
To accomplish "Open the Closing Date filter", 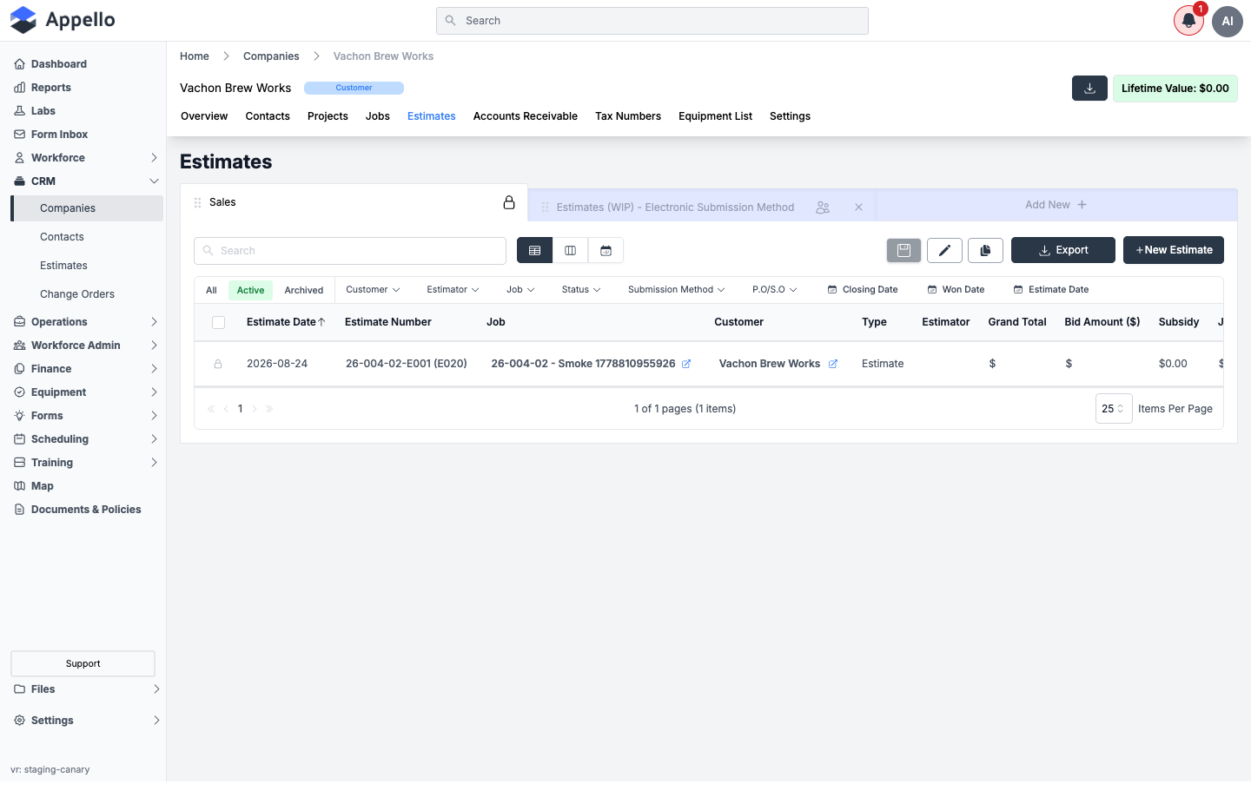I will coord(863,290).
